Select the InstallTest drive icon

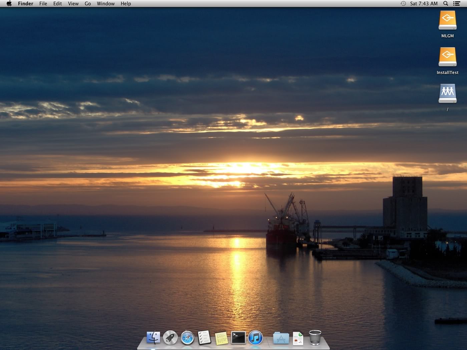pos(447,57)
